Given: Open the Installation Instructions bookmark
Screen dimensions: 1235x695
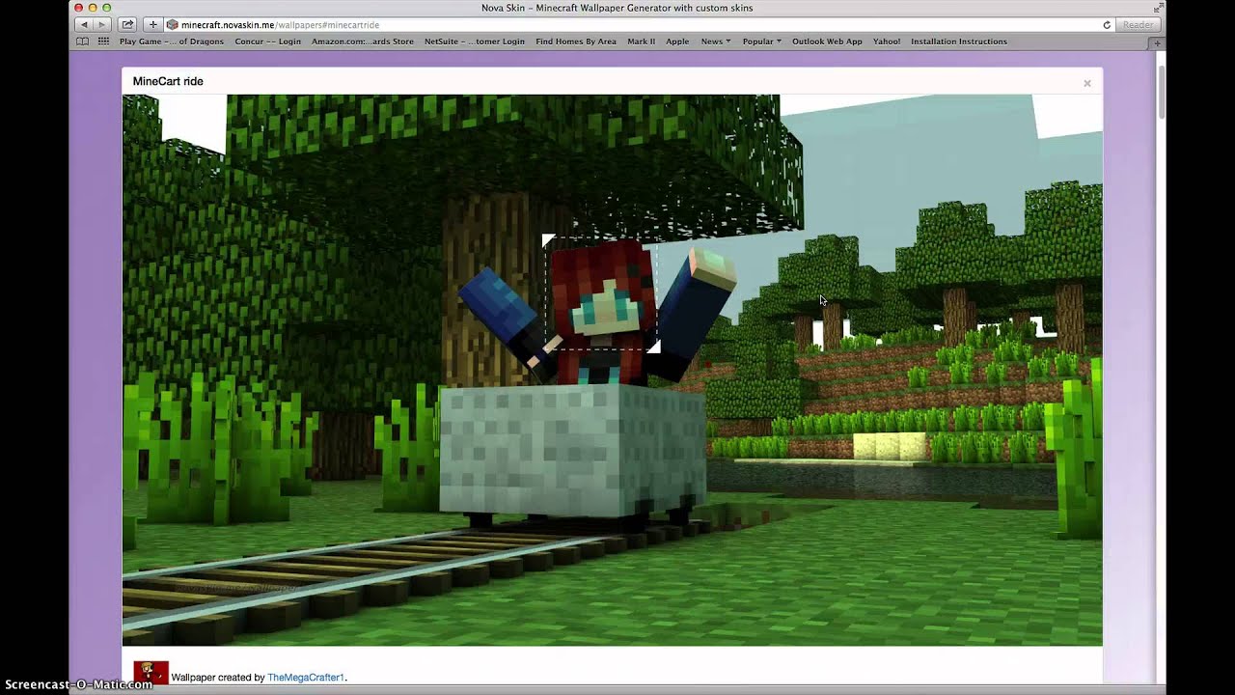Looking at the screenshot, I should pyautogui.click(x=961, y=42).
